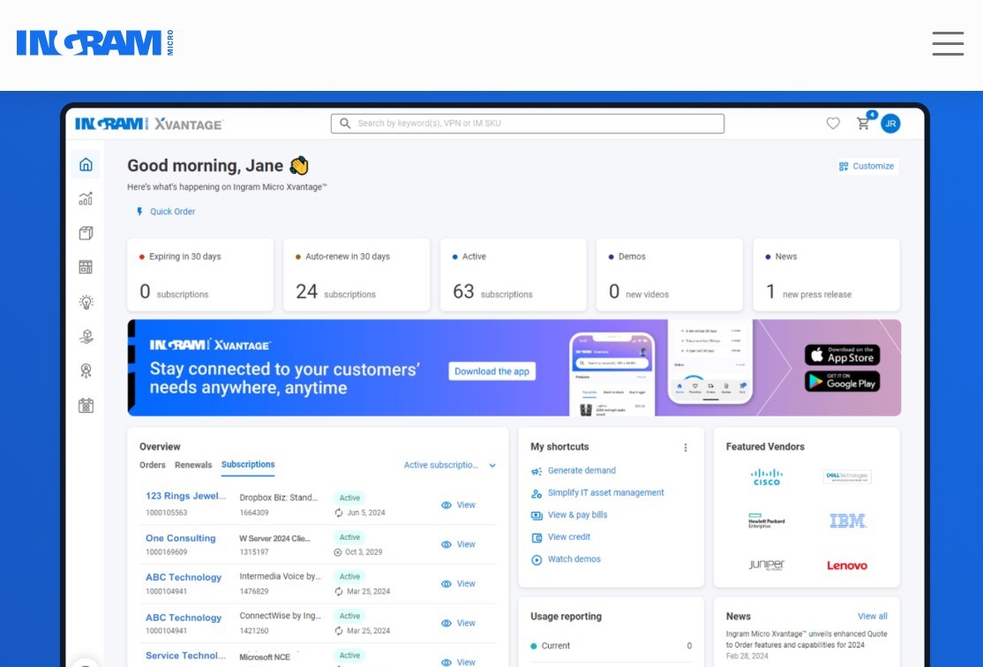Click the lightbulb icon in the sidebar

[86, 302]
